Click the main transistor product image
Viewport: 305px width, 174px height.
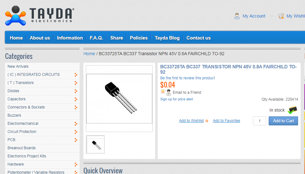119,98
